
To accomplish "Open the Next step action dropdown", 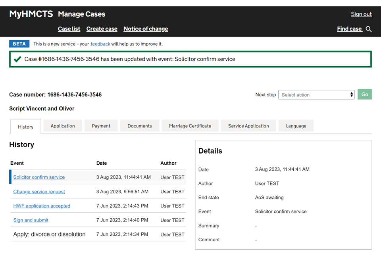I will tap(316, 94).
